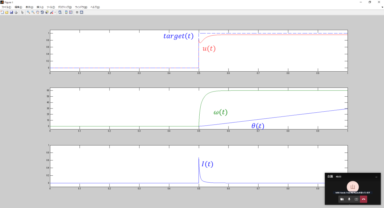Hang up the Teams call
384x208 pixels.
click(363, 199)
